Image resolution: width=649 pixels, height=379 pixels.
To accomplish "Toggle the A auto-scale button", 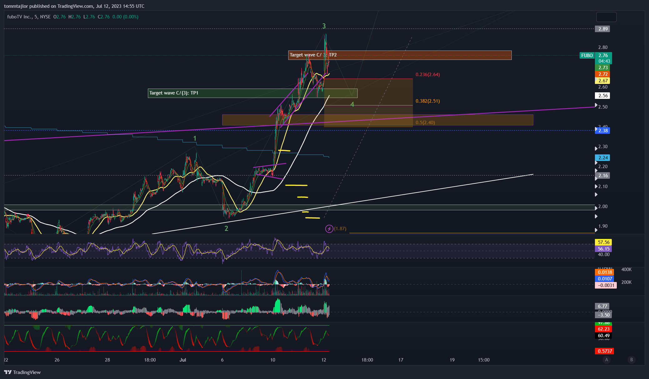I will tap(606, 360).
